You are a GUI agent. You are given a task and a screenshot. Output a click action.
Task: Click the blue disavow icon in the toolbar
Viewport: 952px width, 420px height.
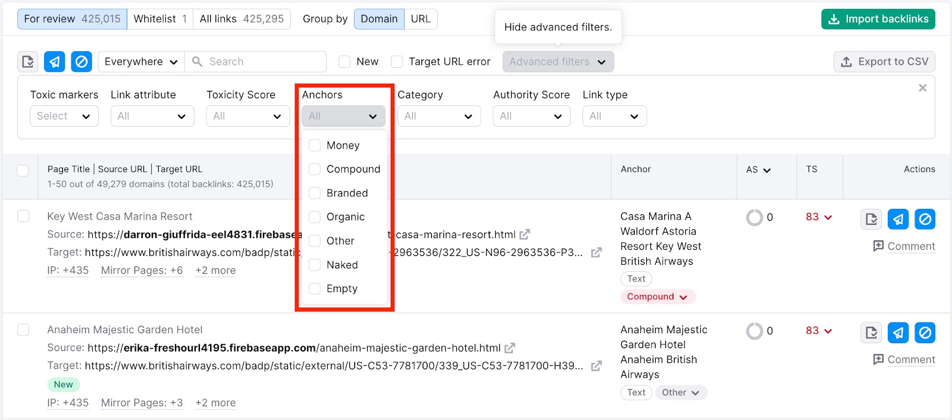coord(82,62)
